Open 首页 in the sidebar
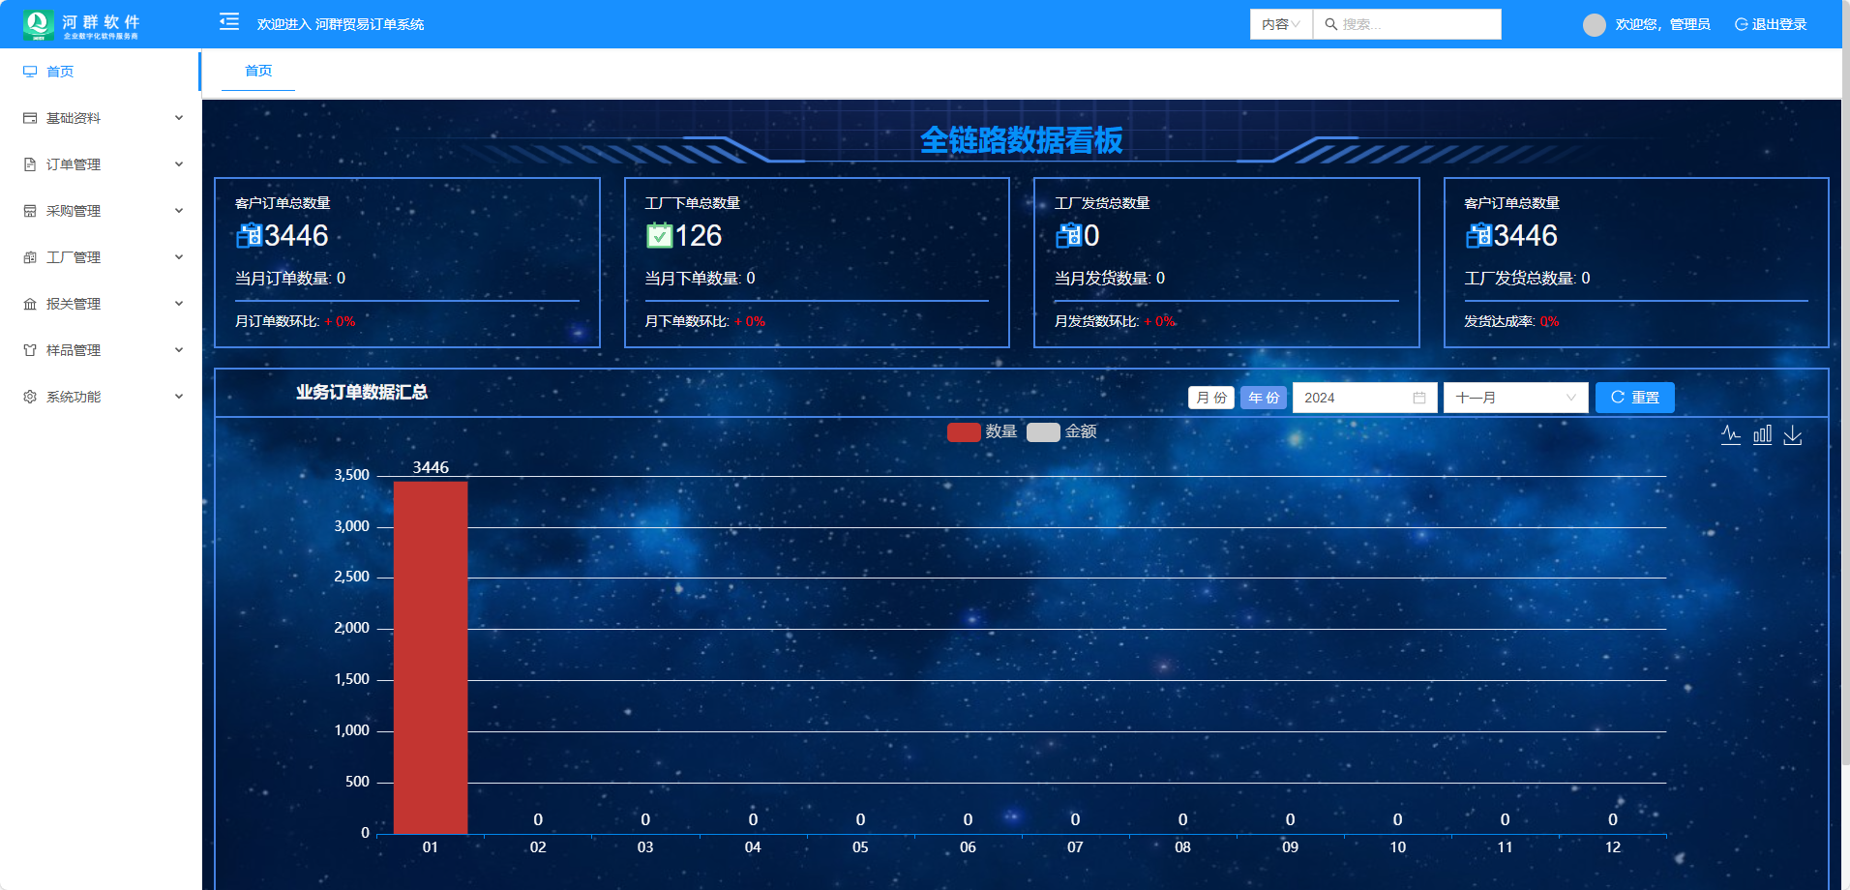This screenshot has width=1850, height=890. coord(60,72)
